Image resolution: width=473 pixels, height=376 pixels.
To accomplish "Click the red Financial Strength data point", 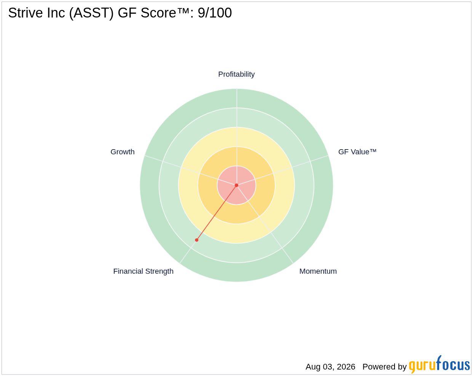I will pos(197,240).
